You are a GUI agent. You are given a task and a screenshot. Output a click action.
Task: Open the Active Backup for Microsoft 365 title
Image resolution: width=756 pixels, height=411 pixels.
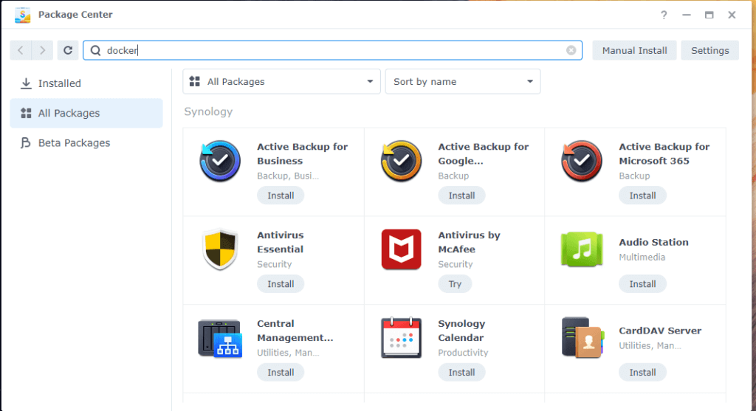click(x=664, y=153)
